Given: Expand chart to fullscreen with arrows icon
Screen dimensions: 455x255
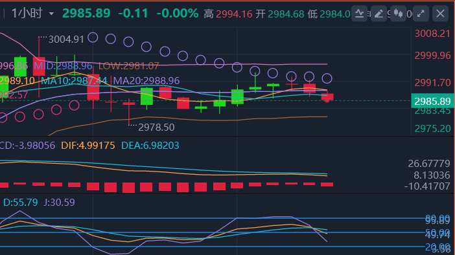Looking at the screenshot, I should 421,14.
